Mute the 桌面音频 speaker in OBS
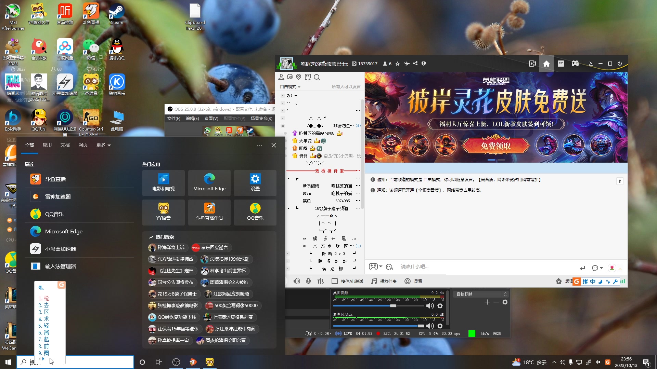This screenshot has height=369, width=657. tap(430, 306)
